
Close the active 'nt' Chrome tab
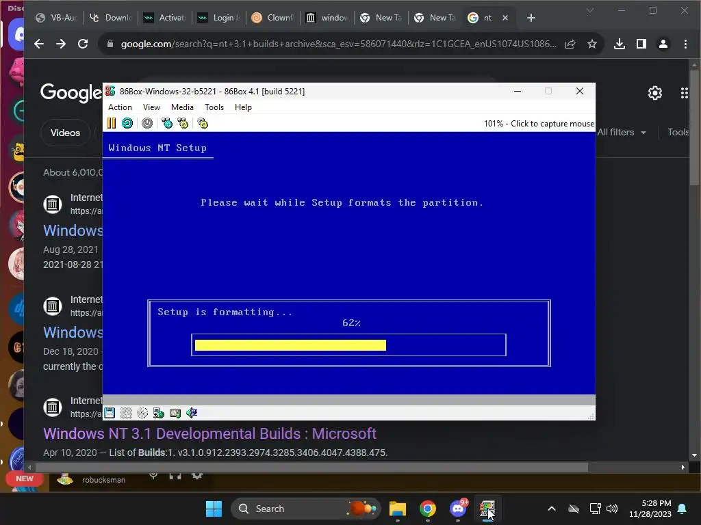[505, 18]
